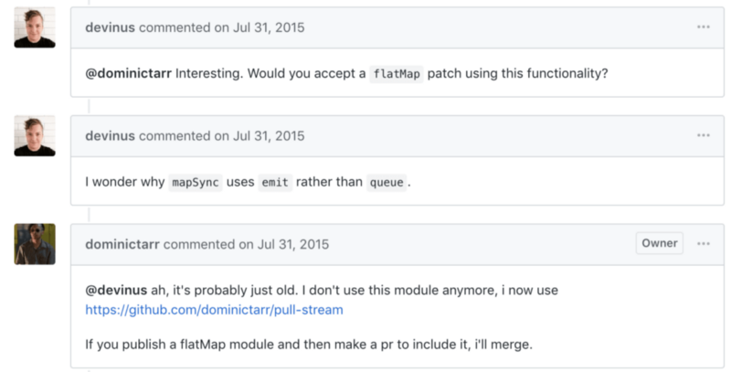This screenshot has height=372, width=731.
Task: Open options menu on the flatMap patch comment
Action: 703,27
